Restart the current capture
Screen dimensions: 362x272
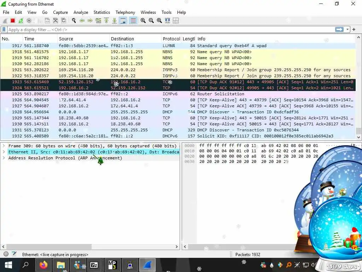click(x=21, y=21)
